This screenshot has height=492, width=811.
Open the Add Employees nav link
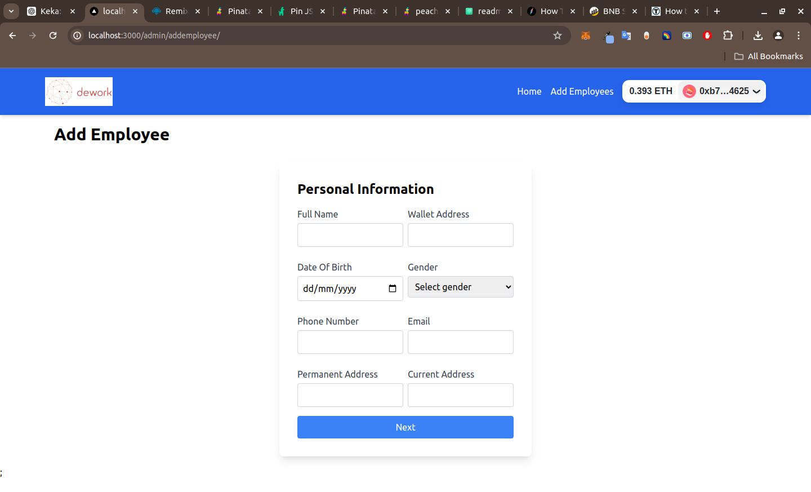click(x=582, y=91)
